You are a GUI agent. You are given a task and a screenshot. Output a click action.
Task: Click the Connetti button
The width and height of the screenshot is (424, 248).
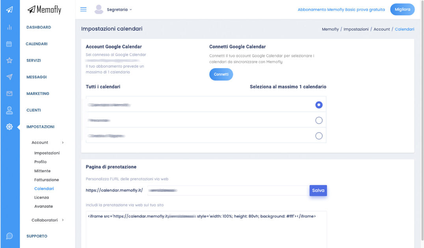click(221, 74)
